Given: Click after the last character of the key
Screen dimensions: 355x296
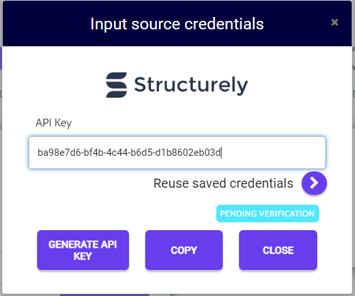Looking at the screenshot, I should point(221,153).
